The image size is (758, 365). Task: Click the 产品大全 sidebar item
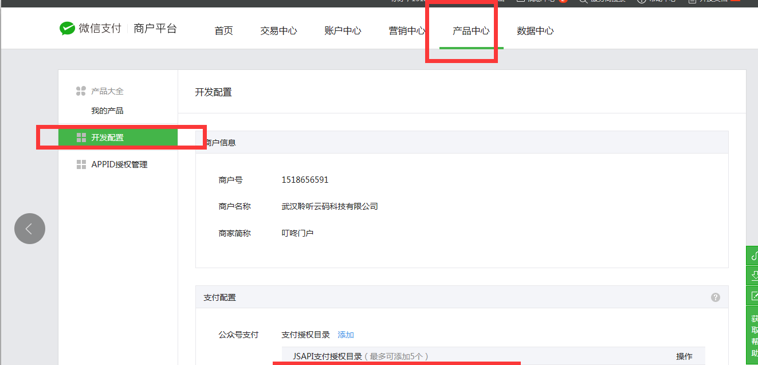pos(107,91)
